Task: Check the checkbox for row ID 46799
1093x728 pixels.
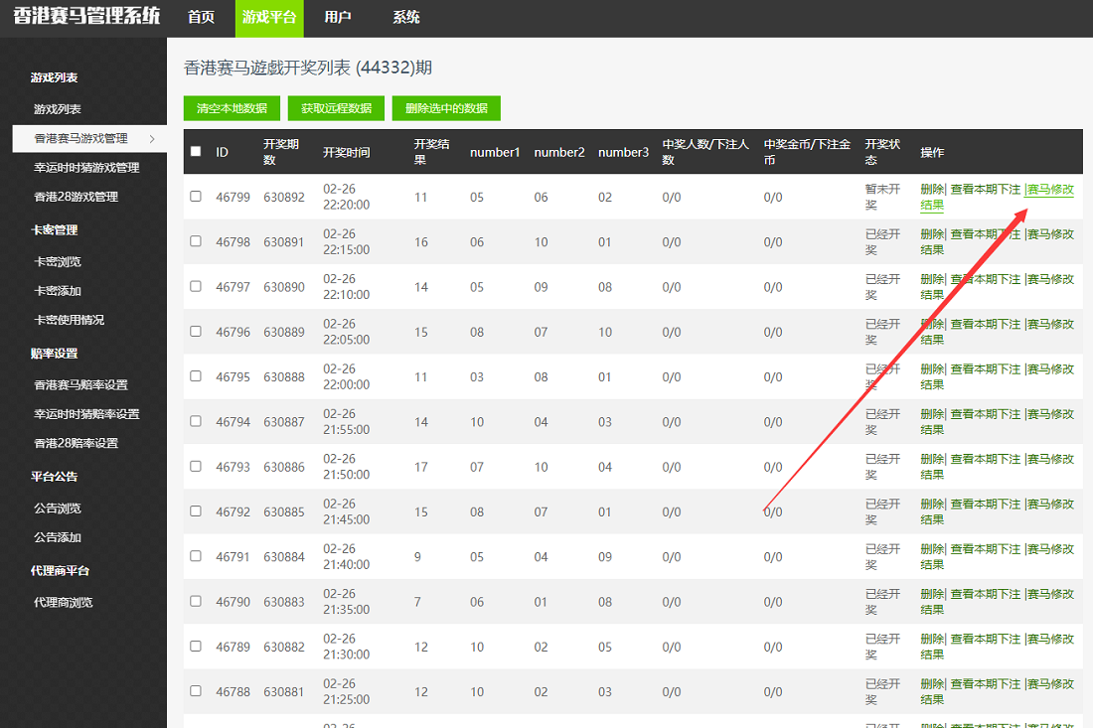Action: pyautogui.click(x=196, y=197)
